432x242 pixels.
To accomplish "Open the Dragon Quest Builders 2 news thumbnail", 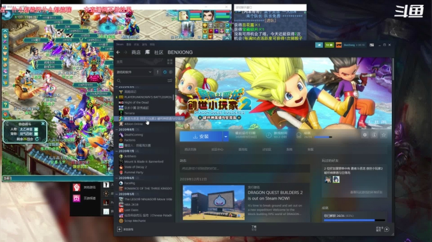I will pos(214,202).
